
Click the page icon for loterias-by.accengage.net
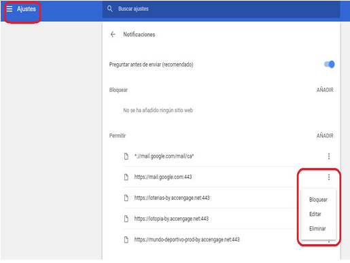(126, 198)
